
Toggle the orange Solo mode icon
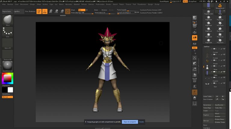(195, 92)
